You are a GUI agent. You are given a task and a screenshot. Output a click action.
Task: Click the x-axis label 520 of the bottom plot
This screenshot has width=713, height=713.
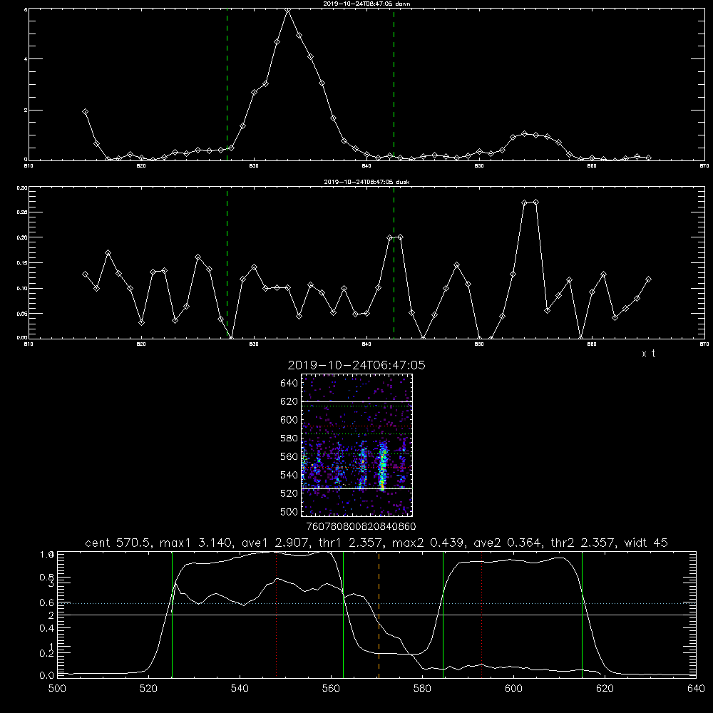pyautogui.click(x=148, y=688)
